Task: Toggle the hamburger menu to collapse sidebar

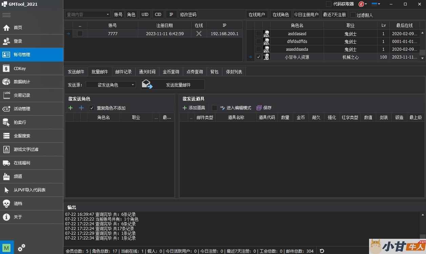Action: point(6,15)
